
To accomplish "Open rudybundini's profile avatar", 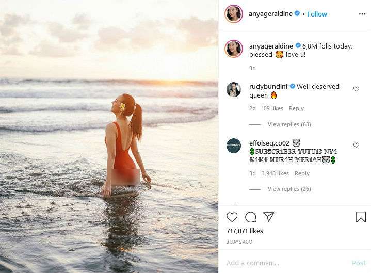I will point(234,89).
